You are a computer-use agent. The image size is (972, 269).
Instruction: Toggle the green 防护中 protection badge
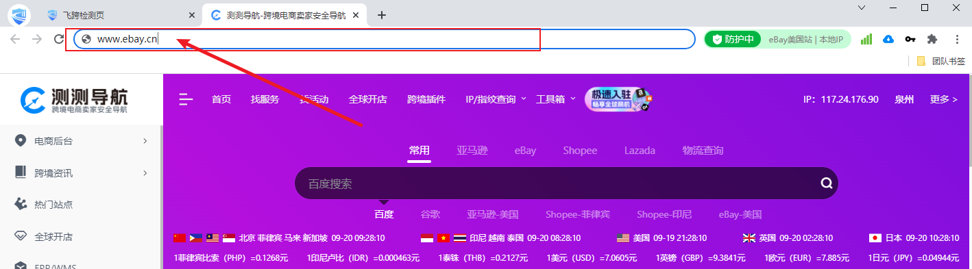pos(733,39)
